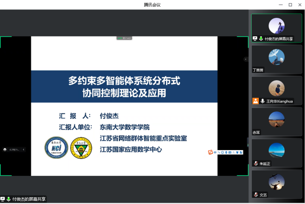Click the Sogou input method S icon
This screenshot has width=305, height=204.
click(210, 152)
